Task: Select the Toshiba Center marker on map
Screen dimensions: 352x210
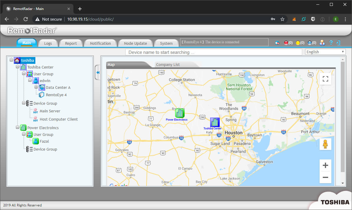Action: [x=215, y=122]
